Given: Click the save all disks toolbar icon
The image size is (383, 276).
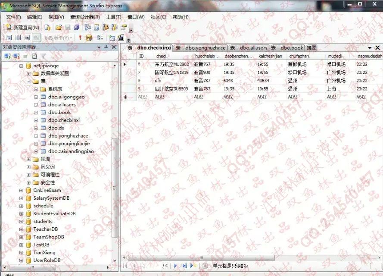Looking at the screenshot, I should [77, 27].
